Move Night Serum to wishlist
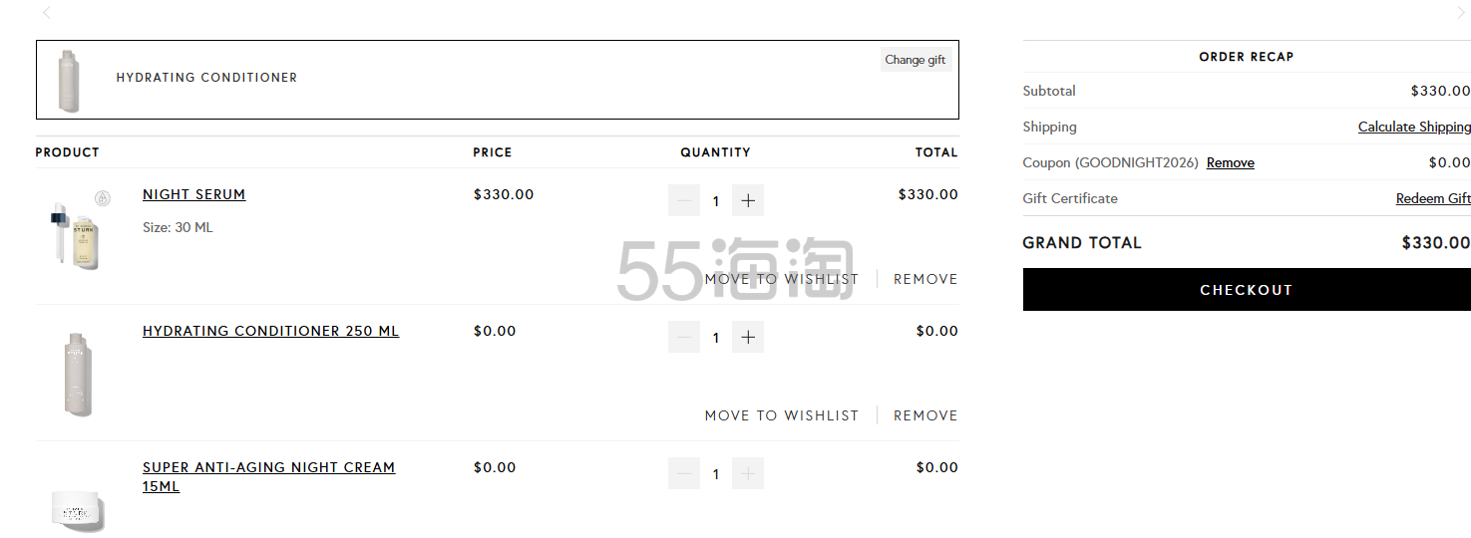This screenshot has height=538, width=1471. [781, 279]
